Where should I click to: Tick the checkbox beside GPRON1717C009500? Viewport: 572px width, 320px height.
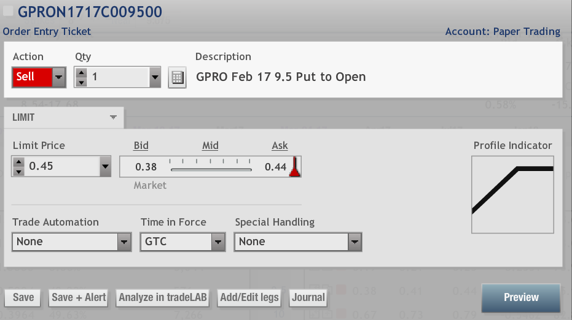9,11
